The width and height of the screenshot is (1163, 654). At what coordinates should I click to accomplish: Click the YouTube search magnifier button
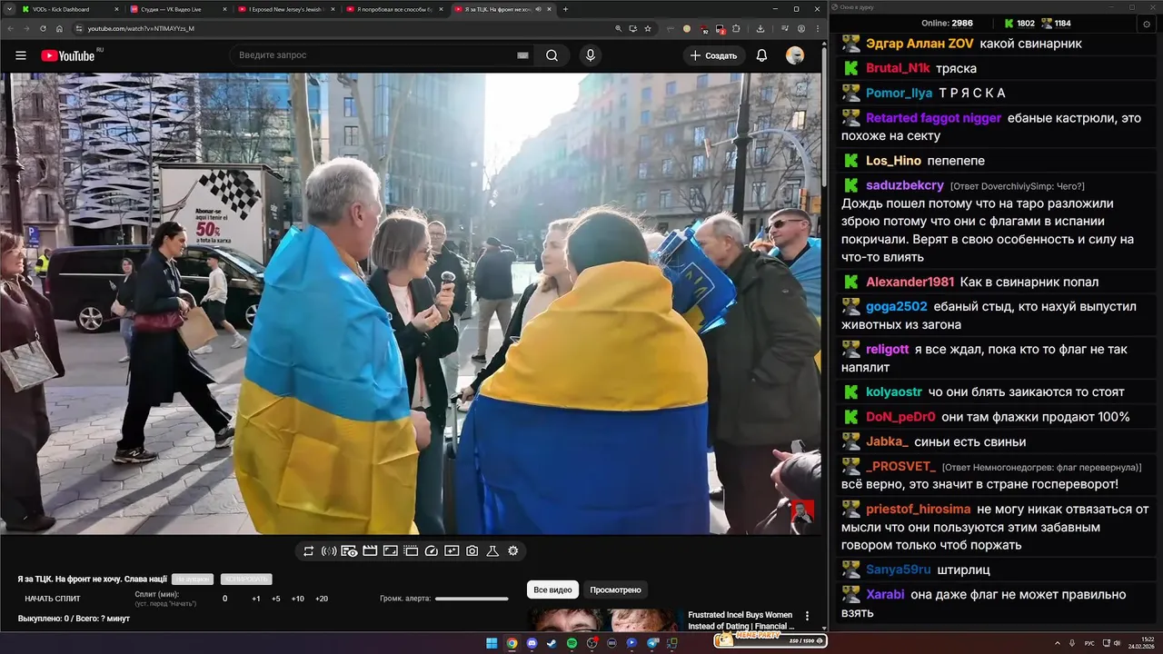(552, 55)
